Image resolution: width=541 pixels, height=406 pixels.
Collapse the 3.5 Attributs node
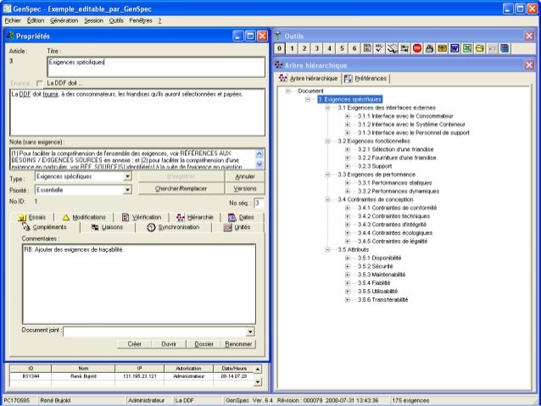point(327,250)
